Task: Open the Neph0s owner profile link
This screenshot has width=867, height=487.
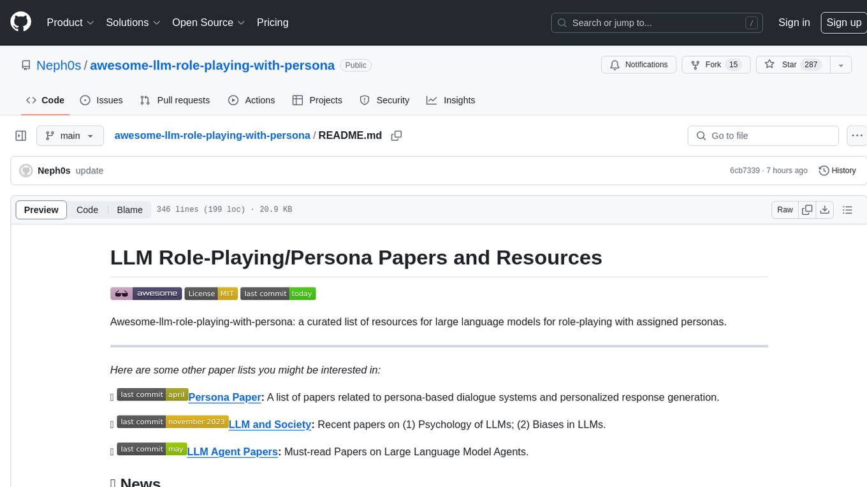Action: pos(59,65)
